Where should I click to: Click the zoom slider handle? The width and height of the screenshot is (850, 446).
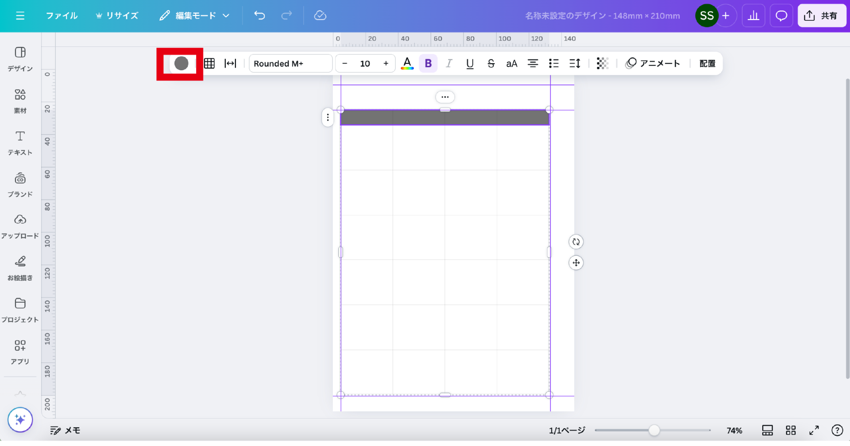(x=654, y=430)
